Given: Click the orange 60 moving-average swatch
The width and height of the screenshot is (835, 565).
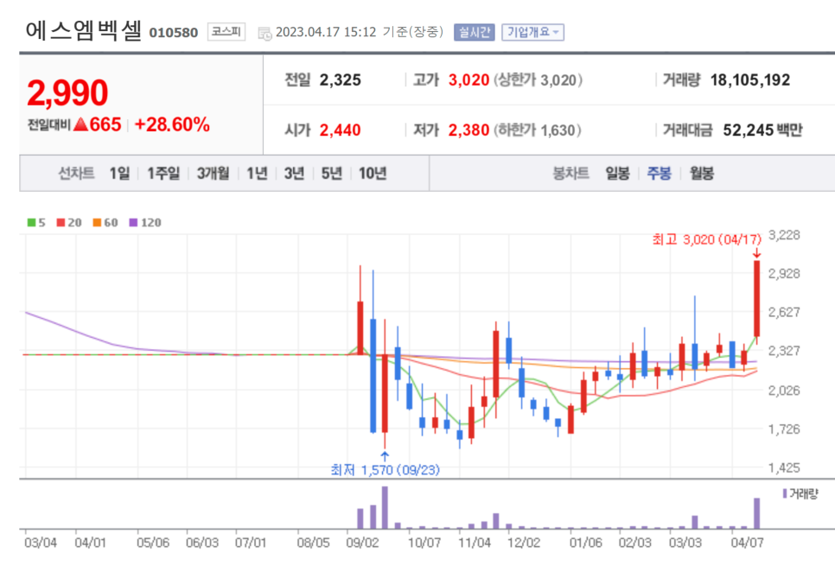Looking at the screenshot, I should coord(97,222).
